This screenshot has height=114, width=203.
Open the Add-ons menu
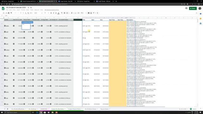point(37,10)
